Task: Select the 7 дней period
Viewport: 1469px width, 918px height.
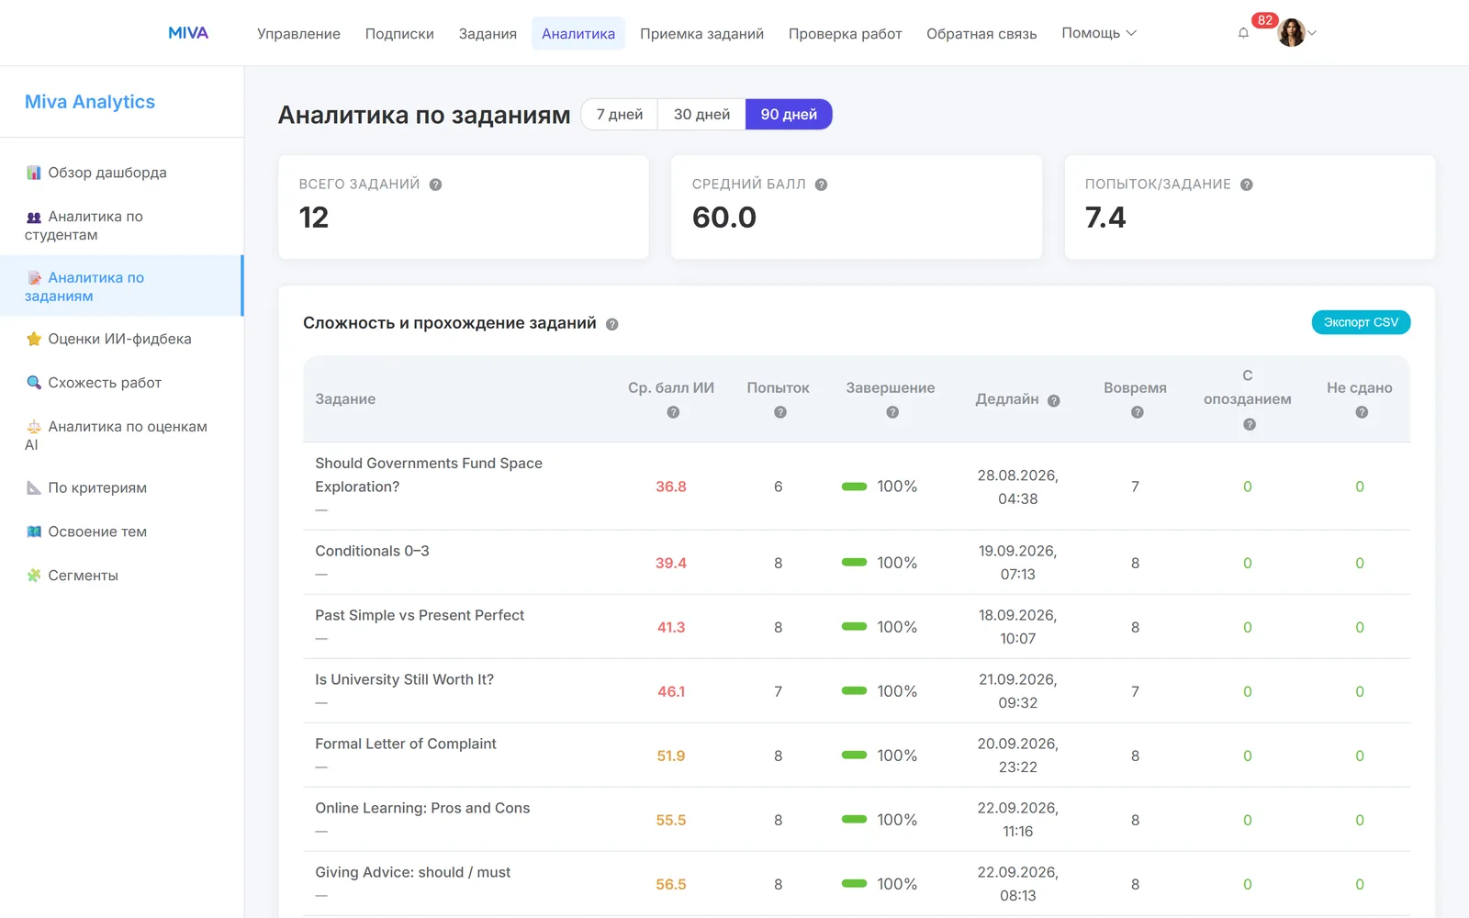Action: [620, 115]
